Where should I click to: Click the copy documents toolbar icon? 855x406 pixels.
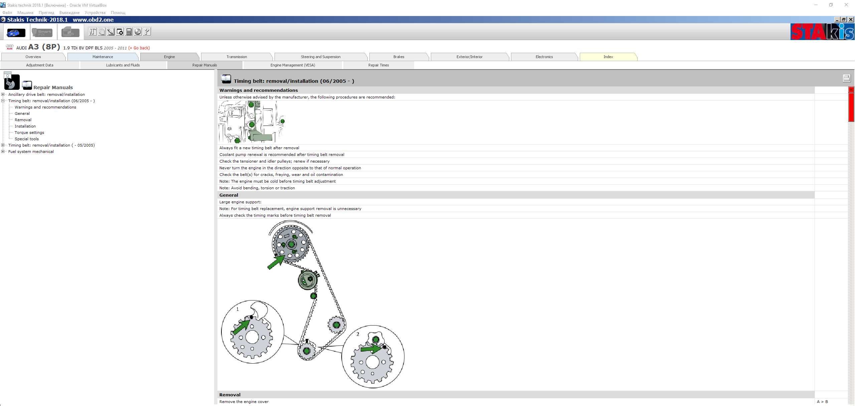click(102, 32)
